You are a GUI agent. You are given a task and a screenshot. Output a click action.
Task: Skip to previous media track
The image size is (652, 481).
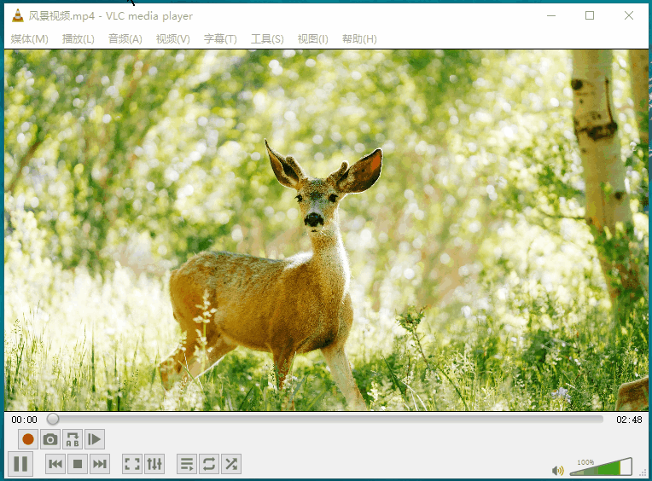(55, 464)
